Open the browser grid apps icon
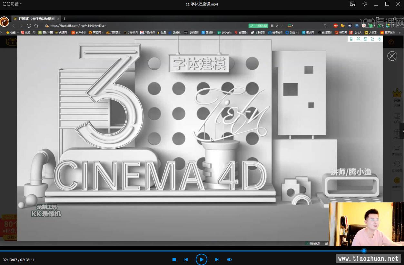This screenshot has height=265, width=404. 272,25
